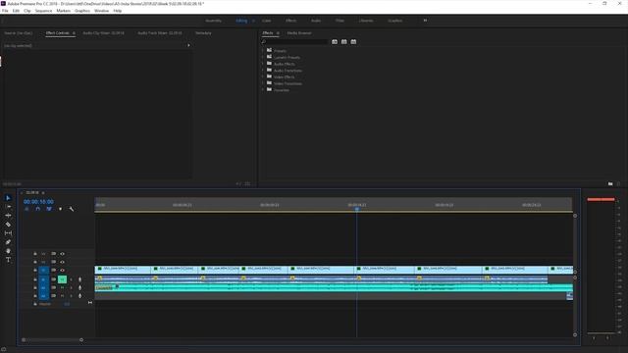628x353 pixels.
Task: Select the Razor tool
Action: pyautogui.click(x=8, y=225)
